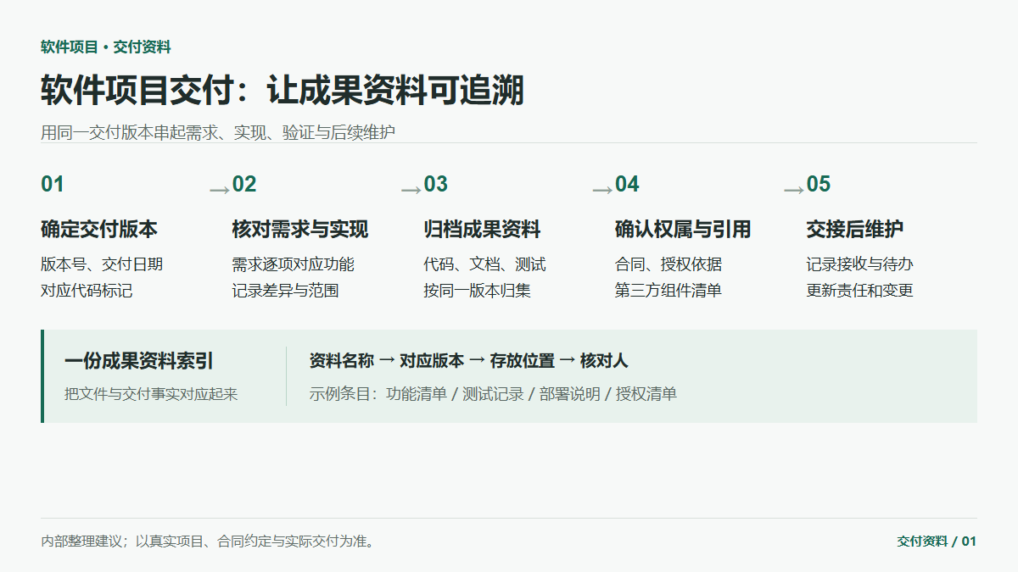1018x572 pixels.
Task: Select the title 软件项目交付:让成果资料可追溯
Action: point(282,91)
